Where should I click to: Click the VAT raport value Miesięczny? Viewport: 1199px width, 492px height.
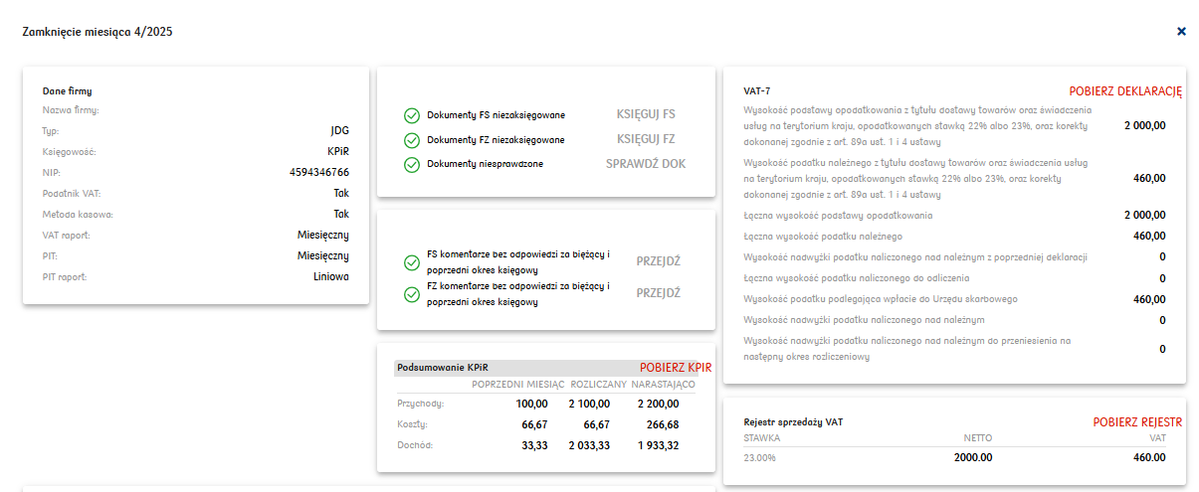323,235
